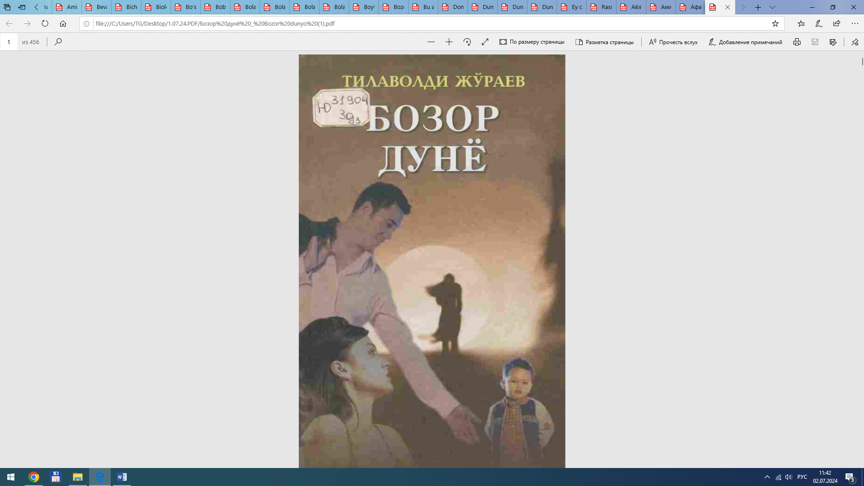Toggle 'Разметка страницы' page layout view
The image size is (864, 486).
pos(605,42)
